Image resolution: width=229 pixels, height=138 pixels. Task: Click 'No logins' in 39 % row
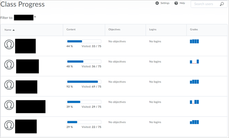(x=155, y=102)
